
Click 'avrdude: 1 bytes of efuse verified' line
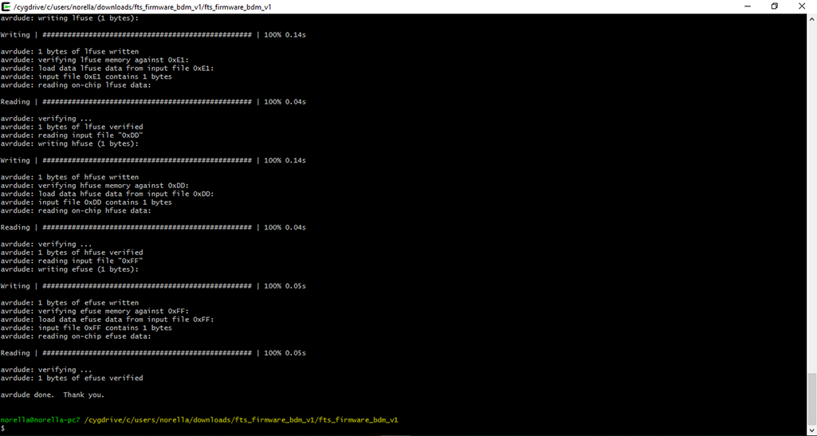coord(72,378)
